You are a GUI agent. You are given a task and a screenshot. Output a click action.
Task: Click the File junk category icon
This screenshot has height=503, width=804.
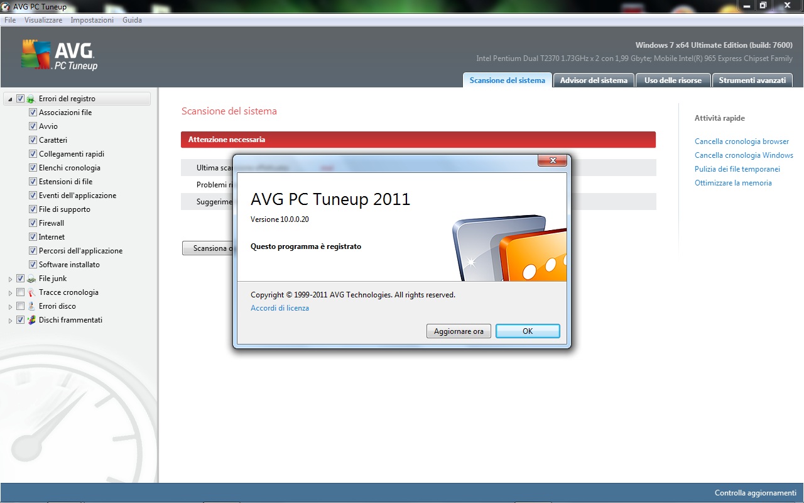[x=31, y=279]
